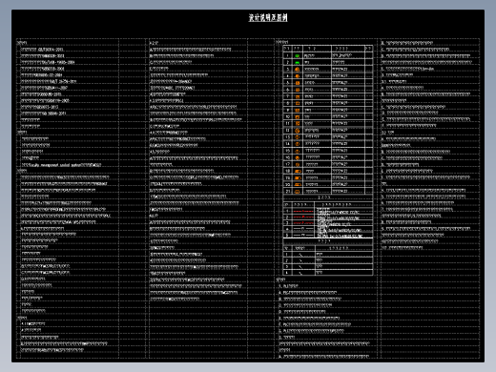The image size is (496, 372).
Task: Click white line symbol in line-type table row 4
Action: click(x=303, y=229)
